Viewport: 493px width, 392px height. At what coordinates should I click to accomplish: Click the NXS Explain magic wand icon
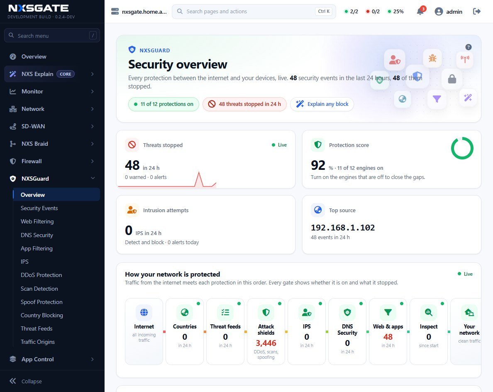point(13,74)
